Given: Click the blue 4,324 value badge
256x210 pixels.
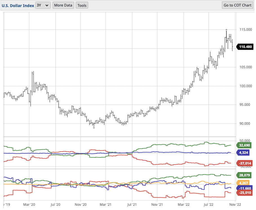Looking at the screenshot, I should 243,152.
